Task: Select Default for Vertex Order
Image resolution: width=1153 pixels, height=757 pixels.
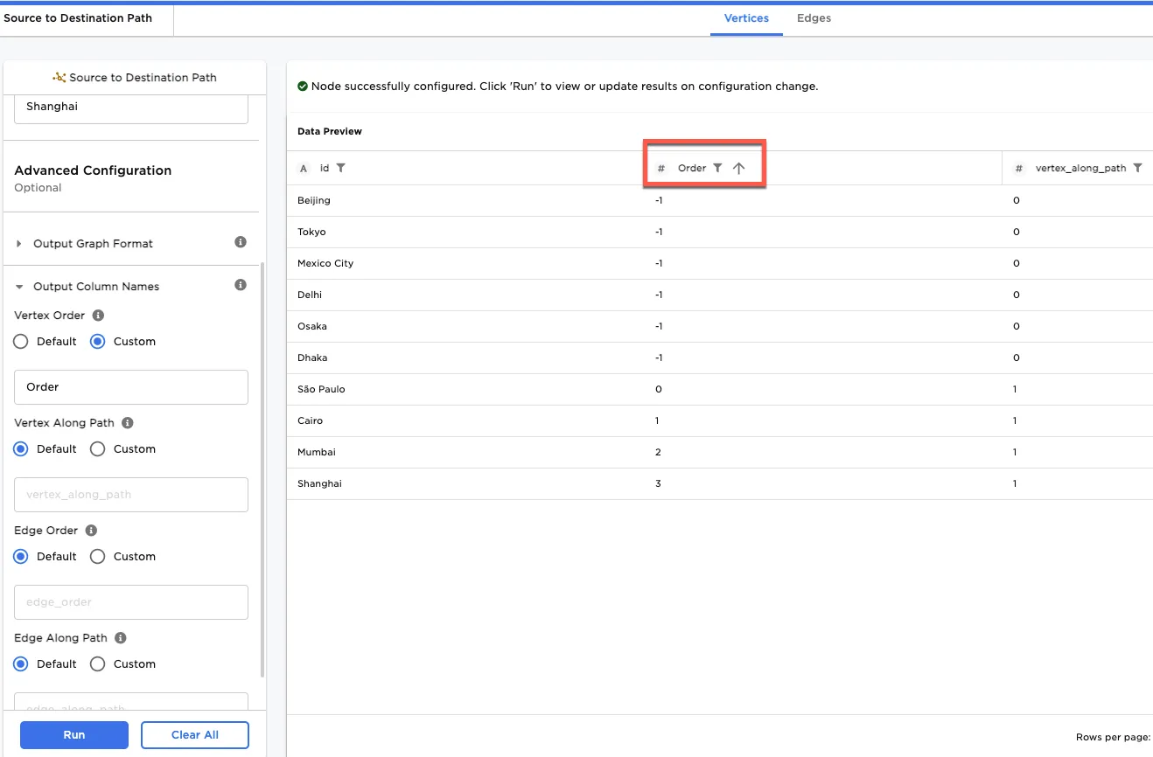Action: pyautogui.click(x=20, y=341)
